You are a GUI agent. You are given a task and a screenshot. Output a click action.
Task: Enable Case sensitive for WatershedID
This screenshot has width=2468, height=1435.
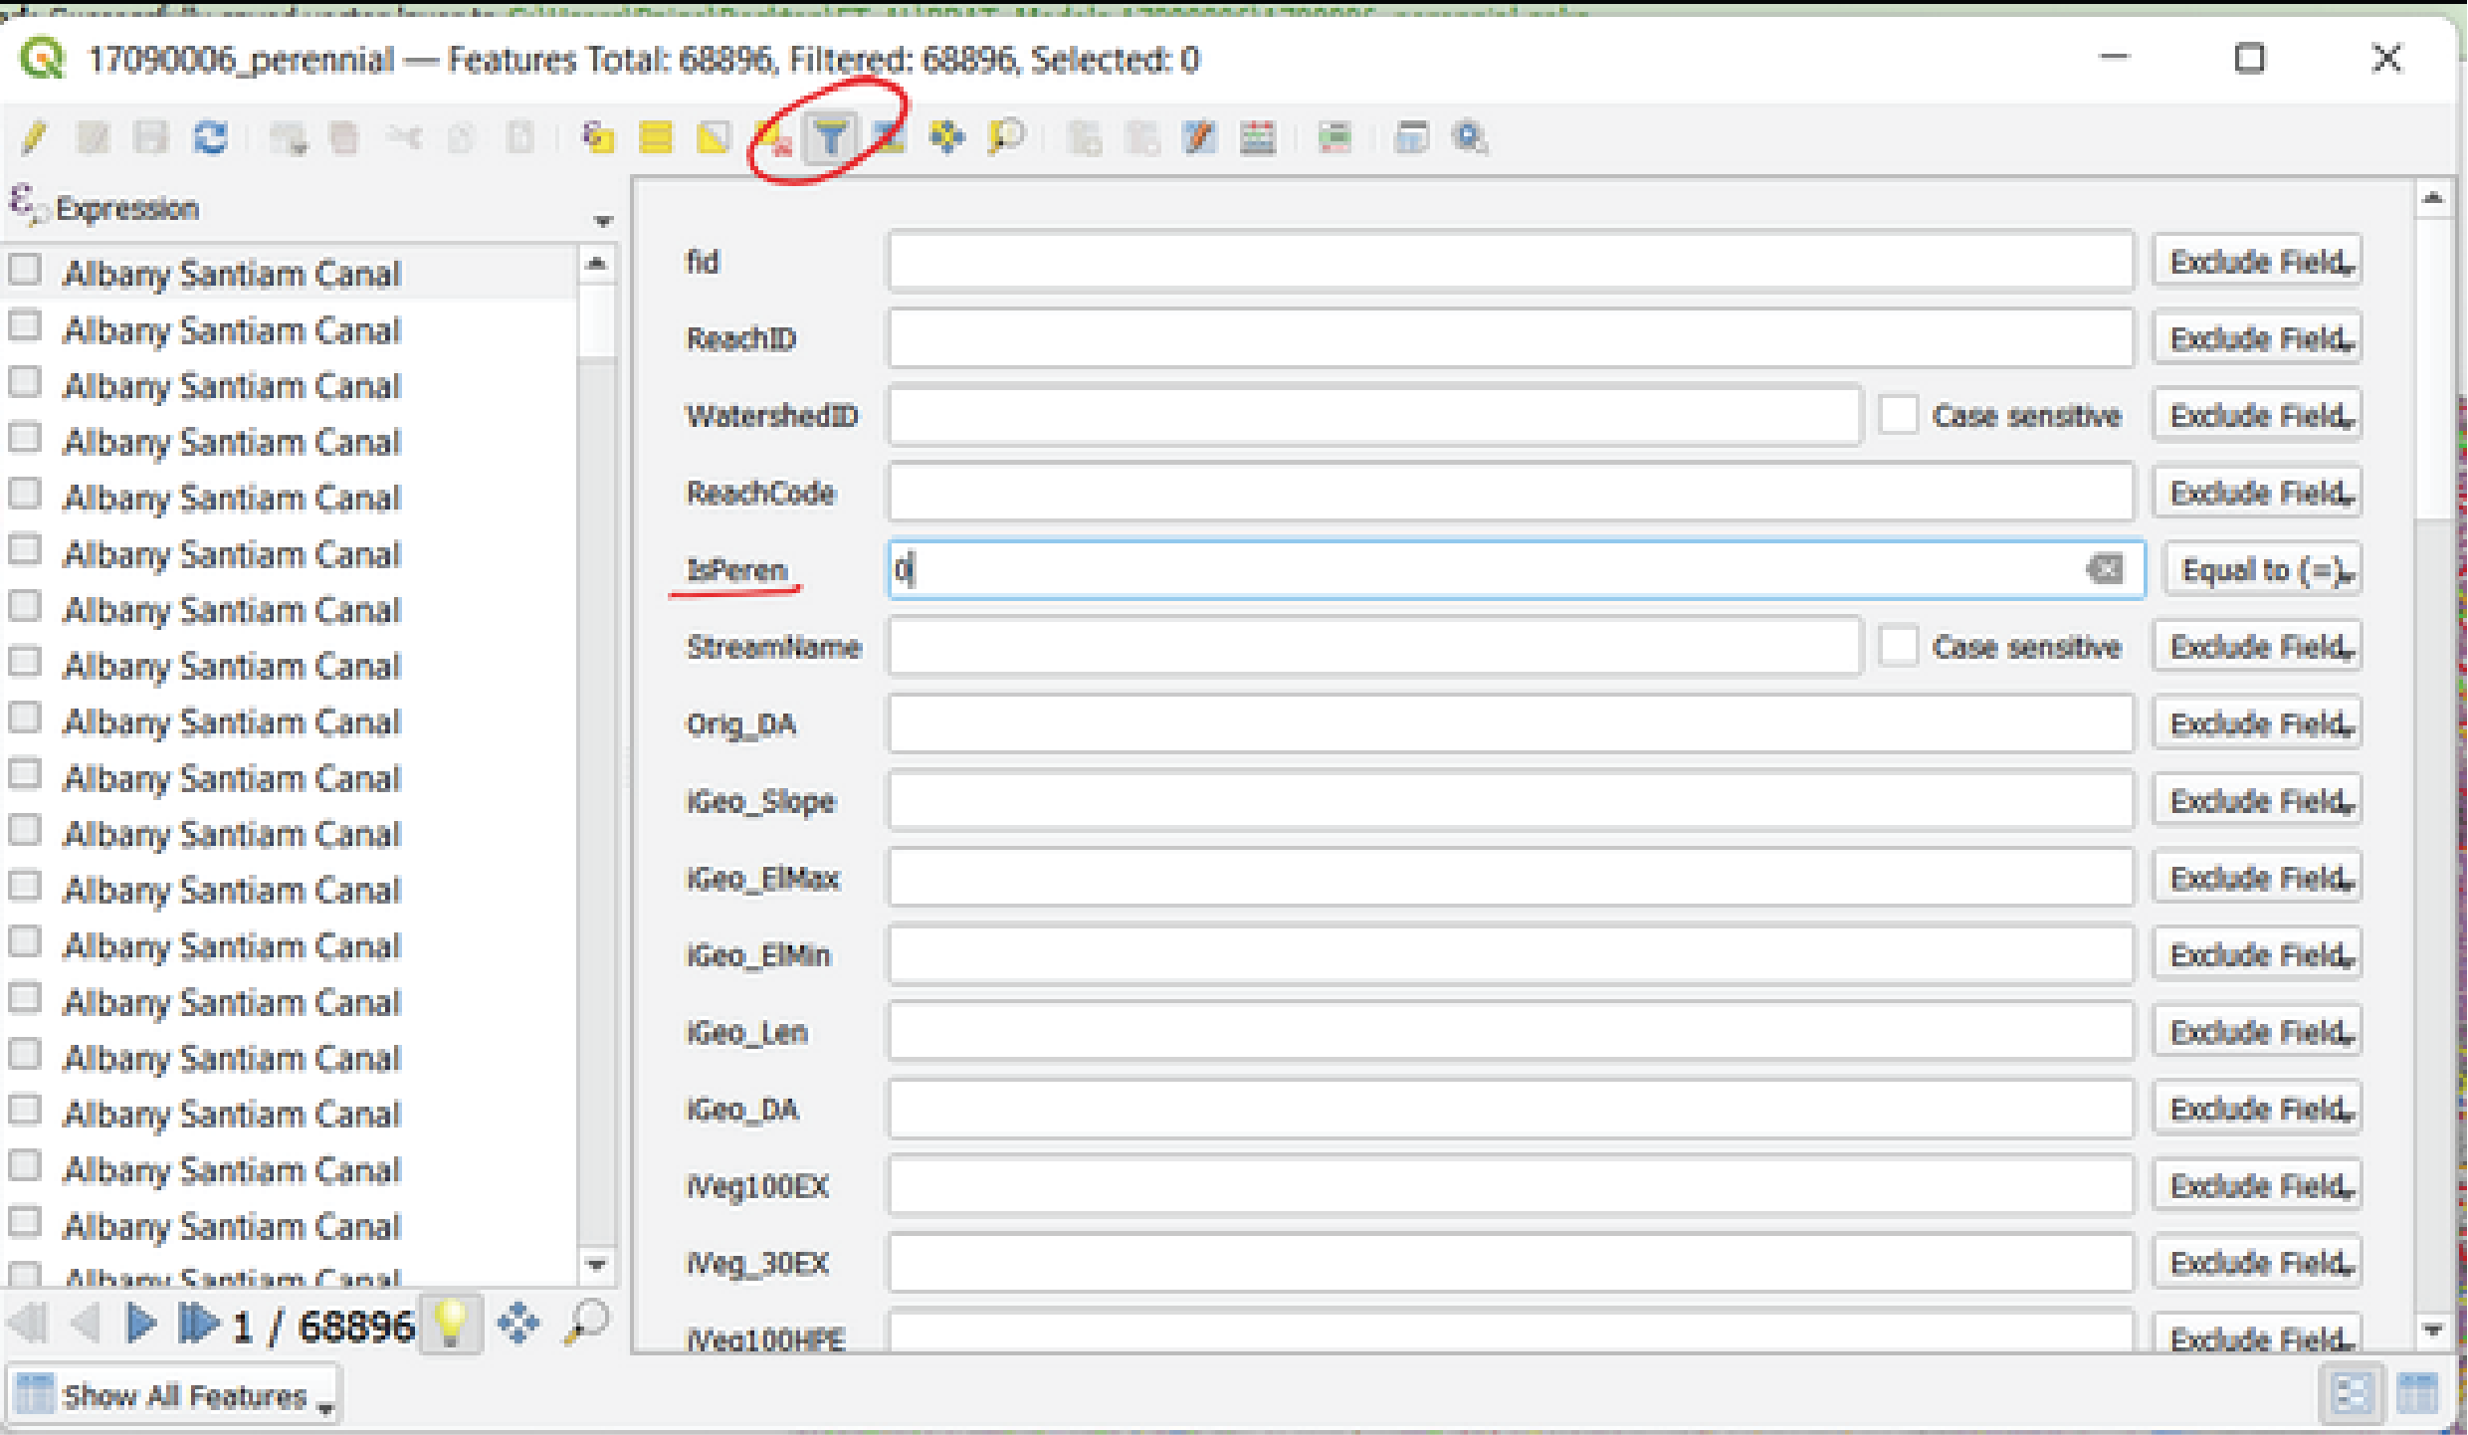click(x=1898, y=415)
